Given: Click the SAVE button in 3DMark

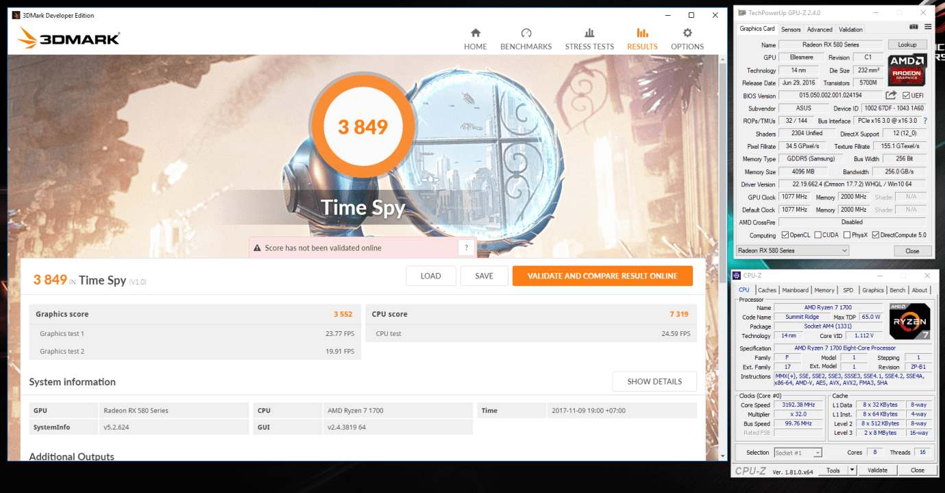Looking at the screenshot, I should click(484, 276).
